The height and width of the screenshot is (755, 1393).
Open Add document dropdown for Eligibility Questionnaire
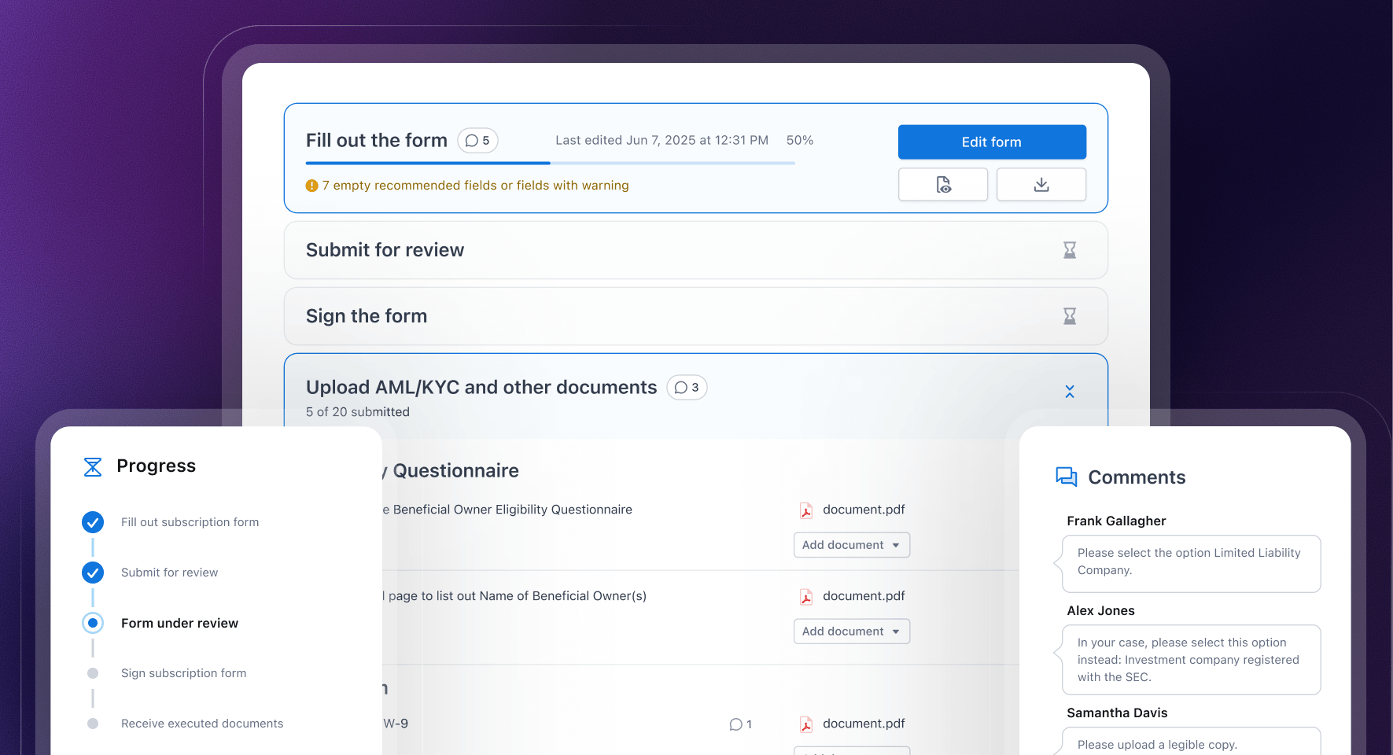click(x=852, y=545)
